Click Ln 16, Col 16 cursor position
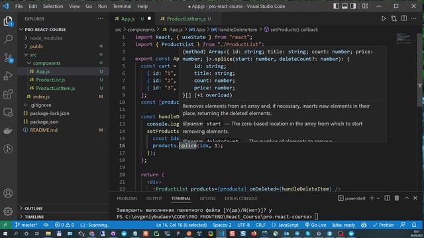Image resolution: width=424 pixels, height=238 pixels. point(181,225)
